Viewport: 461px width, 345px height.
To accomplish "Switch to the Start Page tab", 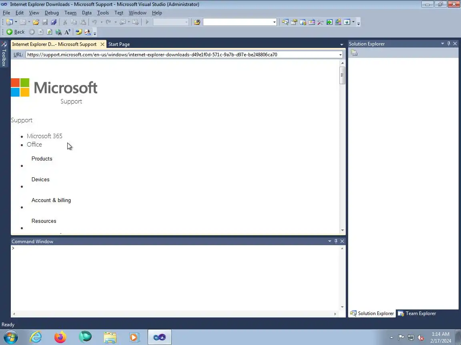I will 119,44.
